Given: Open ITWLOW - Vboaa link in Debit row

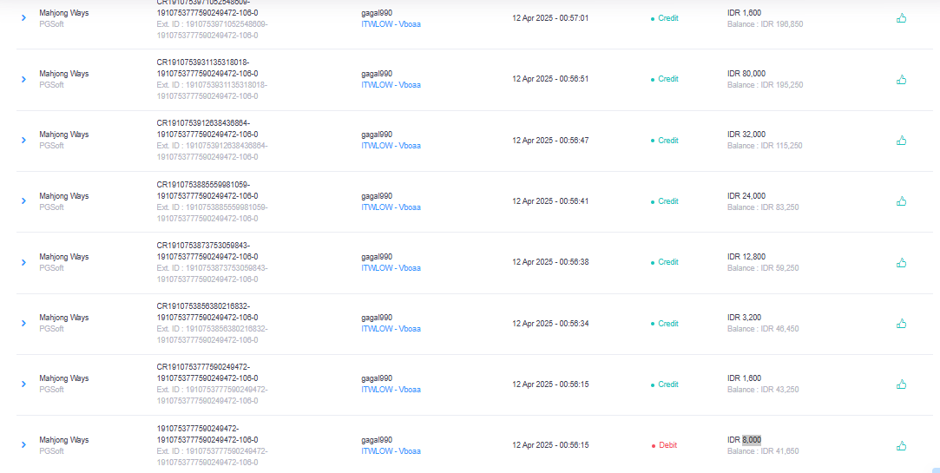Looking at the screenshot, I should pyautogui.click(x=391, y=450).
